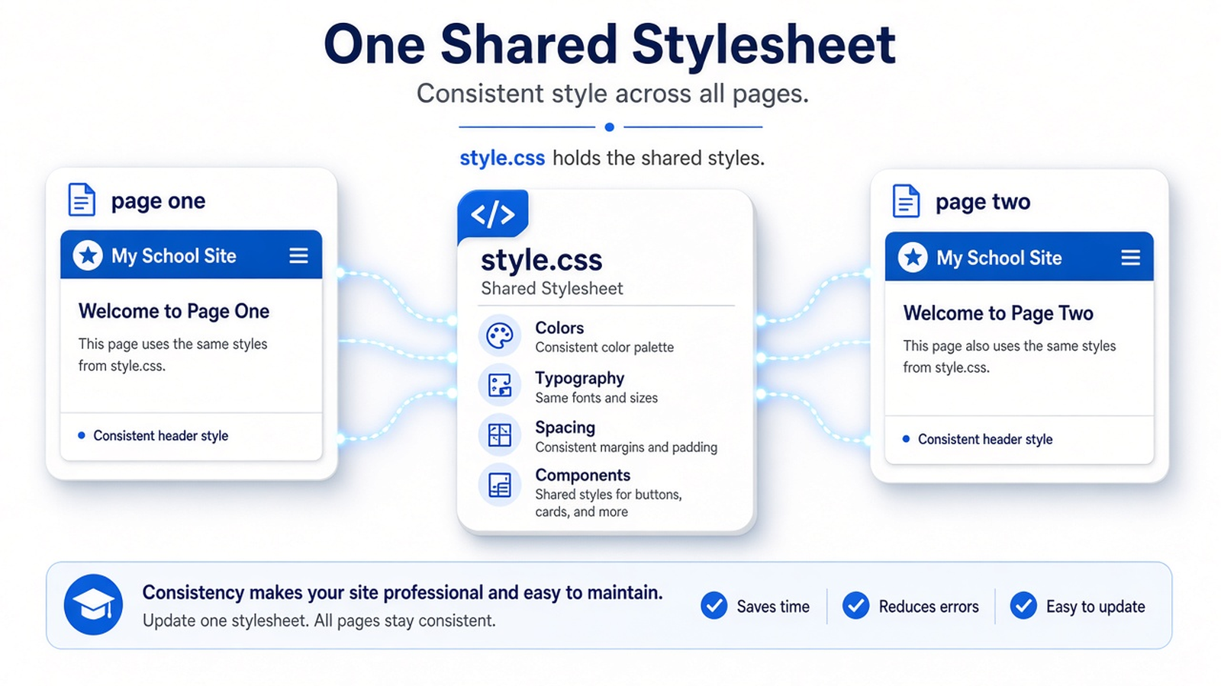
Task: Click "My School Site" title on Page One
Action: coord(174,256)
